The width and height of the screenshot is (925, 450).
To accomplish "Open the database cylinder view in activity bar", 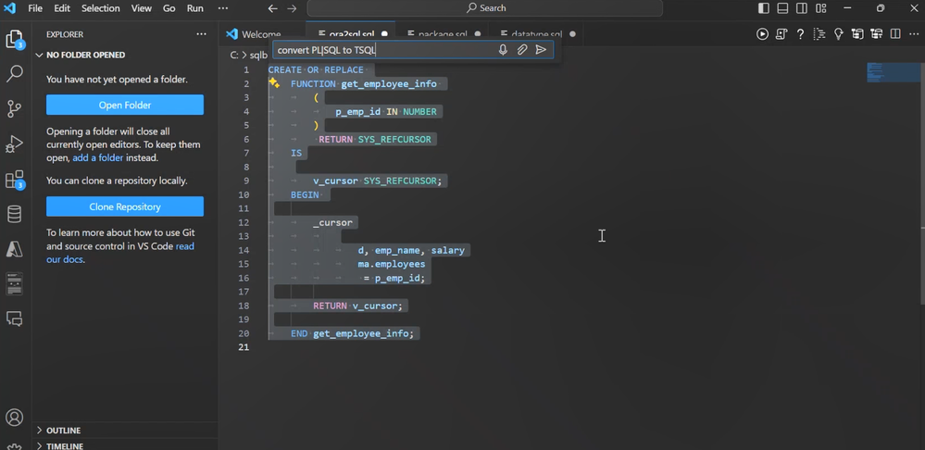I will click(14, 214).
